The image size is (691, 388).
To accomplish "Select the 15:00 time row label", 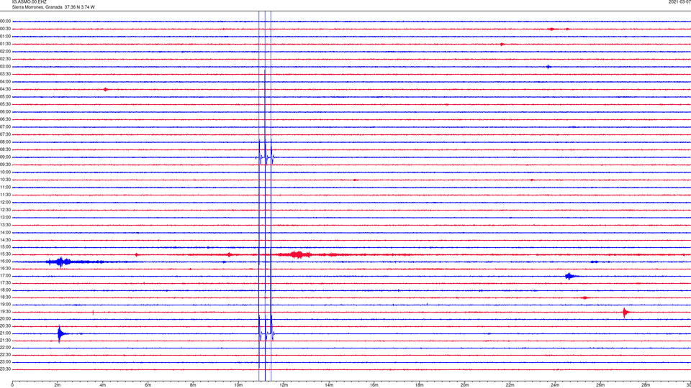I will point(5,247).
